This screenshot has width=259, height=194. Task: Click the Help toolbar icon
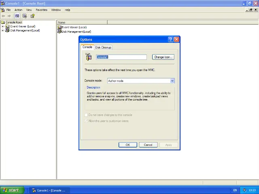point(32,16)
